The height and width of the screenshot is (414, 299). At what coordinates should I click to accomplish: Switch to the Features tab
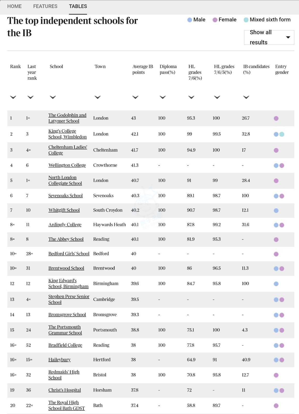[45, 6]
